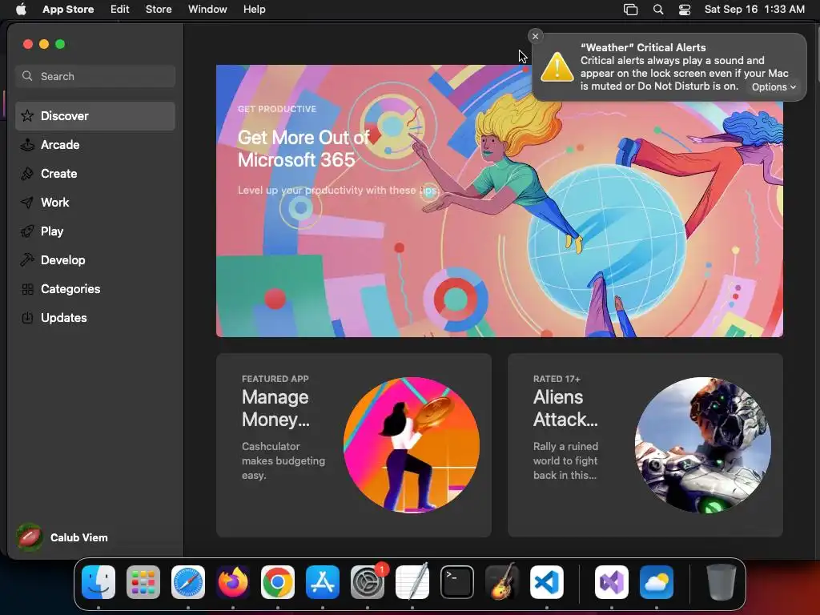This screenshot has height=615, width=820.
Task: Click the Discover star icon
Action: (x=27, y=116)
